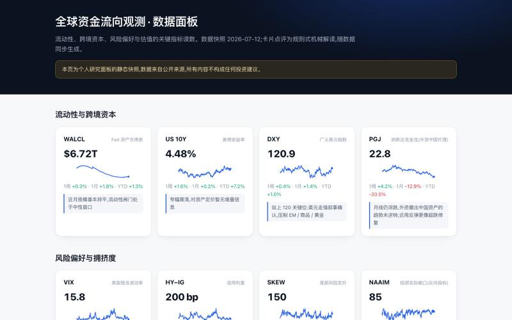Click the 120.9 DXY value

281,154
